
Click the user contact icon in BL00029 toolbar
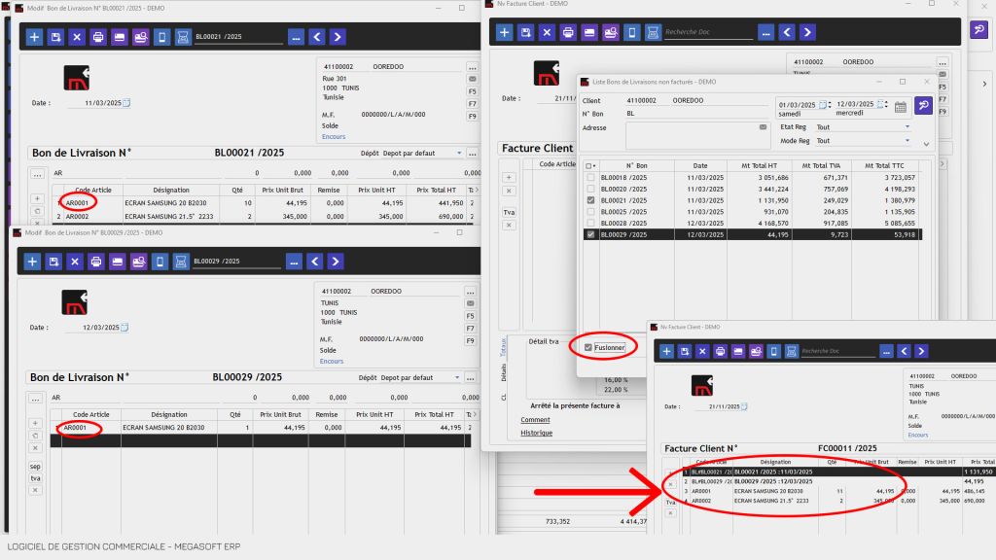coord(138,261)
